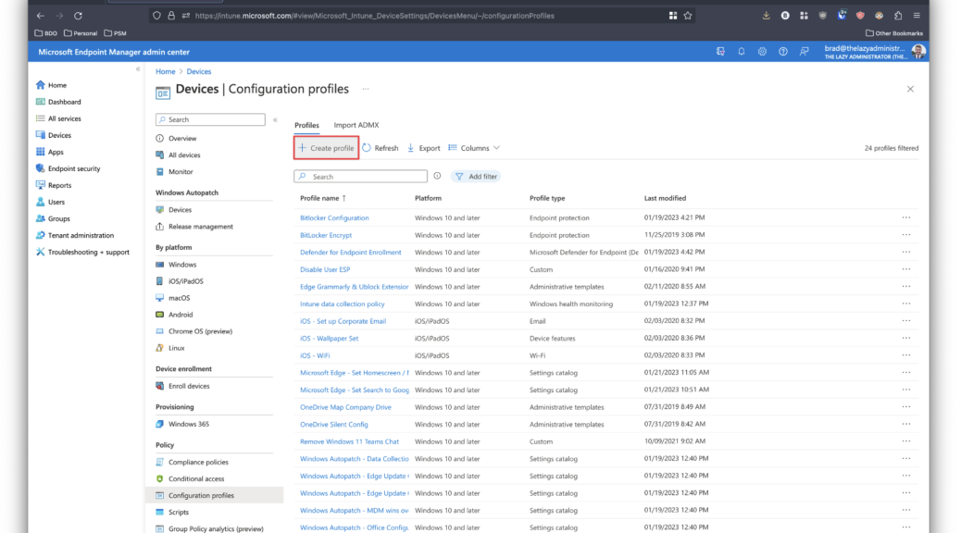Select the Groups icon in sidebar
The height and width of the screenshot is (533, 961).
coord(41,218)
